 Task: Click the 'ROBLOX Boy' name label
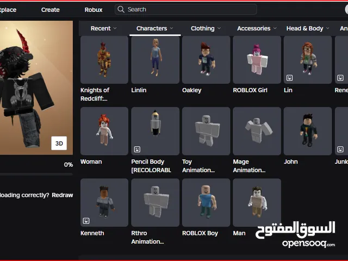click(x=200, y=233)
